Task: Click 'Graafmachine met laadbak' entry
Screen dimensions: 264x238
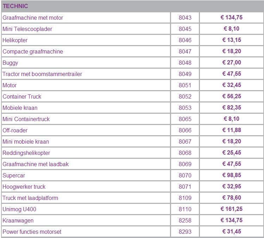Action: tap(36, 164)
